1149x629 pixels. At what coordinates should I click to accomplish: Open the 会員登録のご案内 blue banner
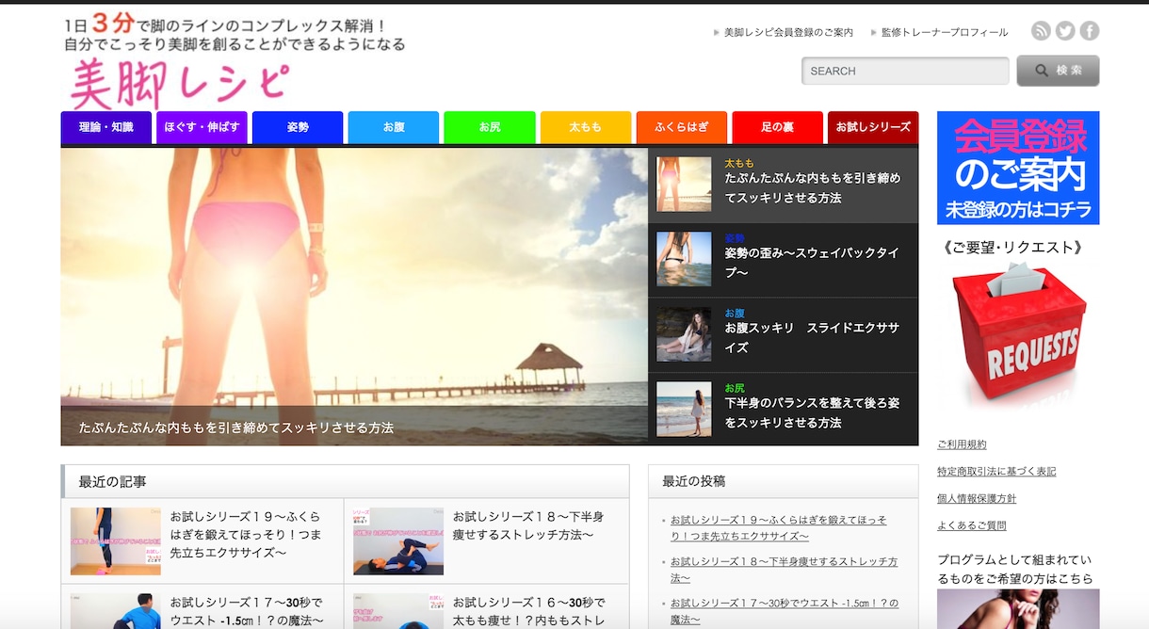pos(1018,168)
